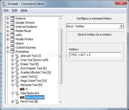Click the Hotkey input field
129x110 pixels.
click(95, 55)
